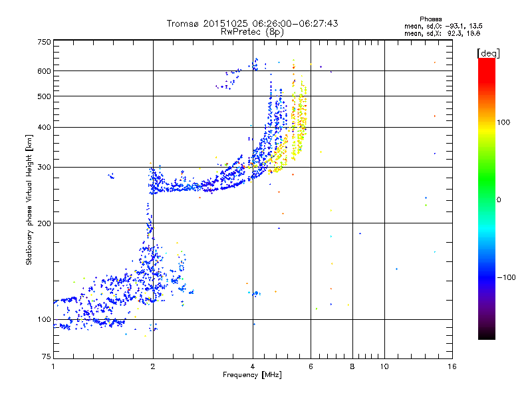Screen dimensions: 532x399
Task: Click the 'mean, sd,X: 92.3, 18.8' text
Action: point(442,33)
